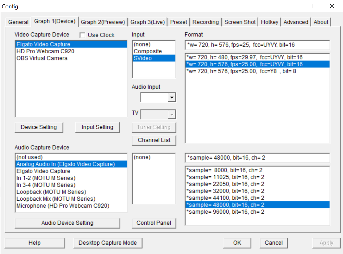This screenshot has height=254, width=343.
Task: Select sample= 8000 audio format
Action: [x=257, y=170]
